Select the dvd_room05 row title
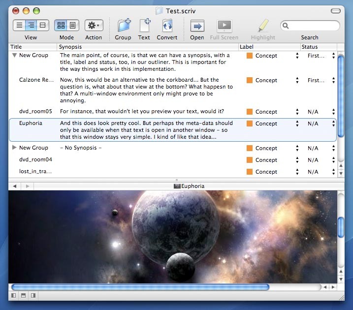This screenshot has width=353, height=310. [35, 112]
